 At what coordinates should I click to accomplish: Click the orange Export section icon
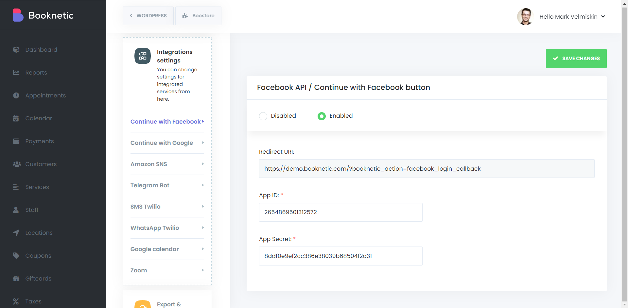pyautogui.click(x=143, y=304)
